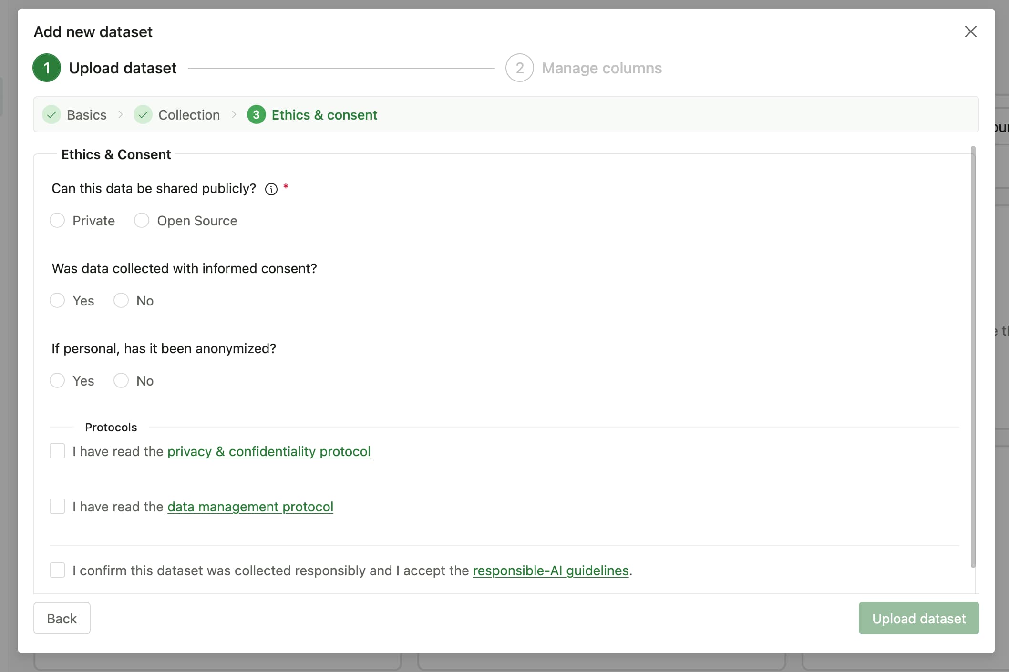The height and width of the screenshot is (672, 1009).
Task: Click the 'Ethics & Consent' section heading
Action: click(x=116, y=154)
